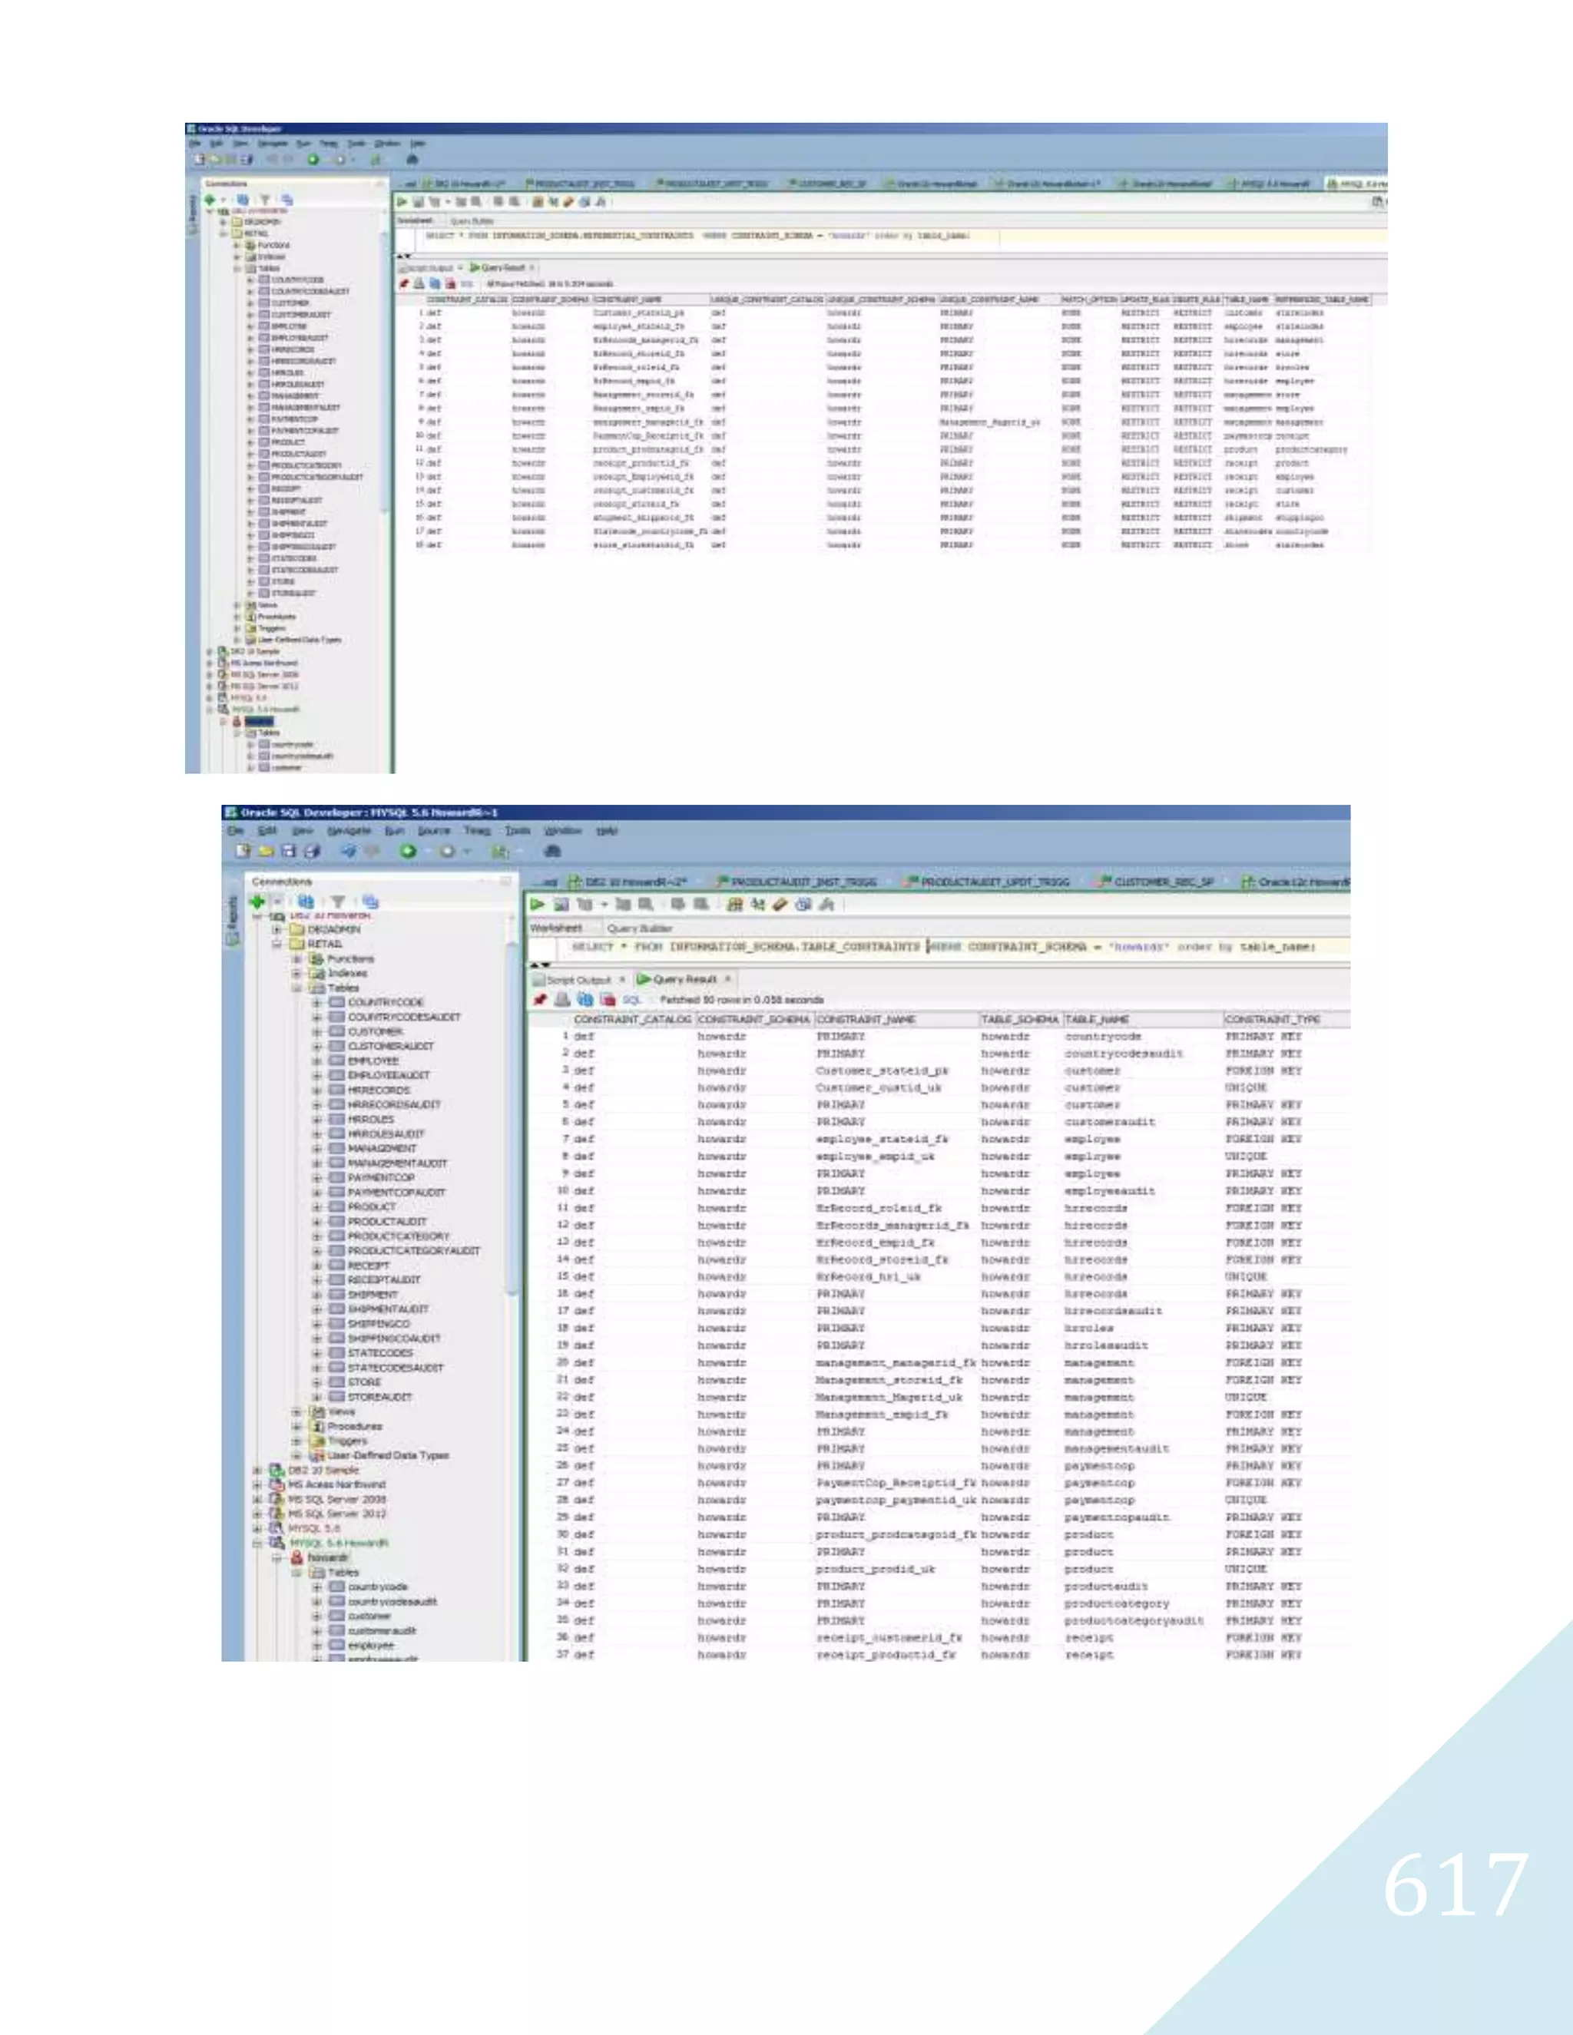Click the New file icon in lower window toolbar
This screenshot has height=2035, width=1573.
(x=243, y=851)
